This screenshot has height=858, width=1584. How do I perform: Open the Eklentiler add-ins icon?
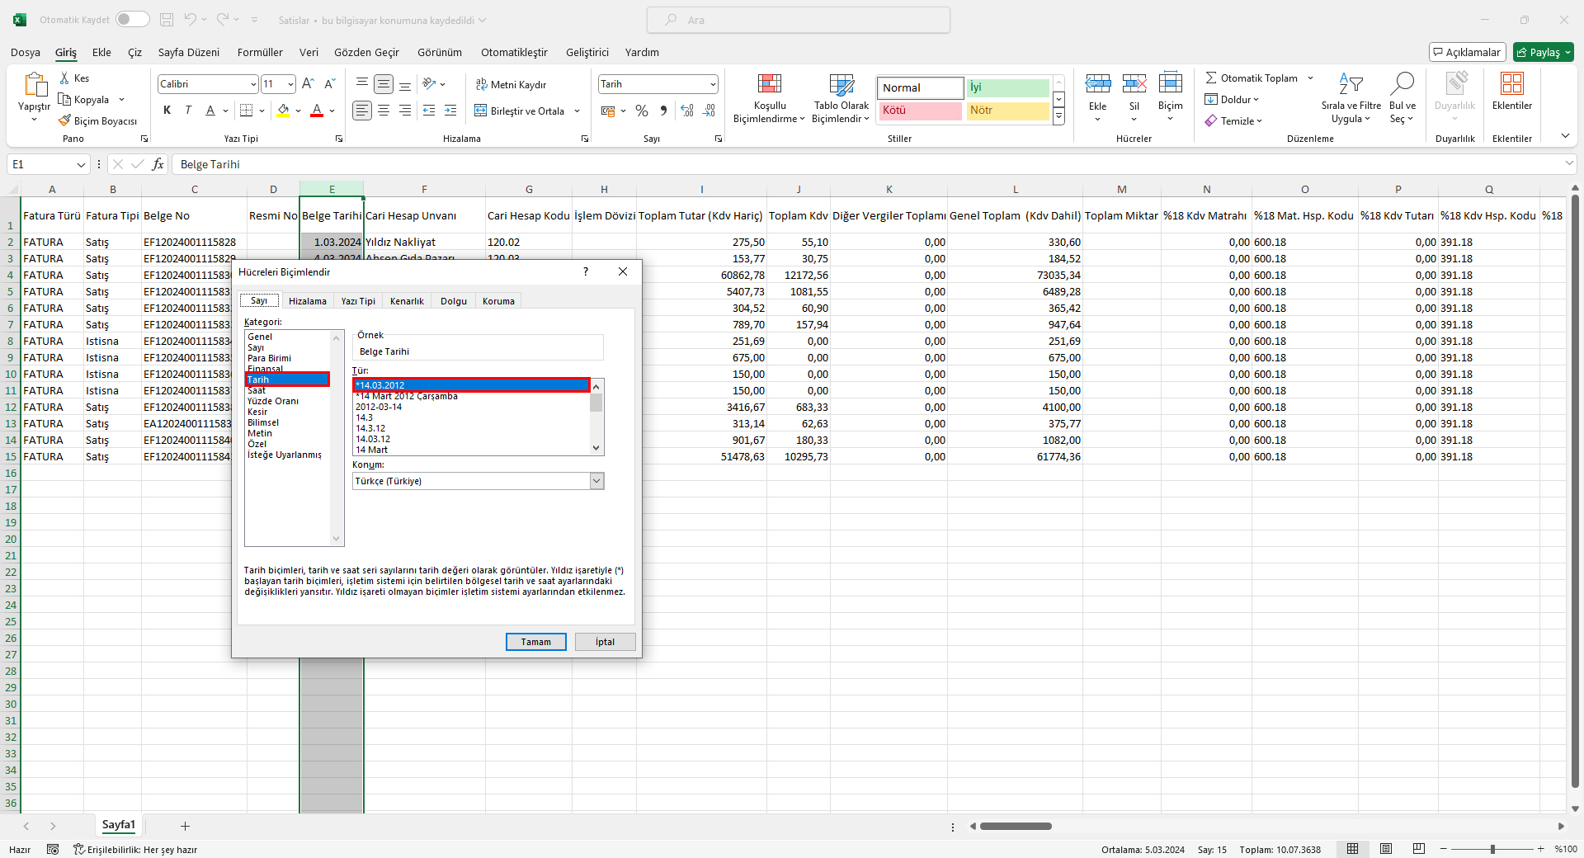coord(1511,83)
